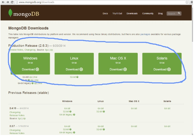Image resolution: width=194 pixels, height=136 pixels.
Task: Download 2.2.7 Linux 64-bit
Action: 101,126
